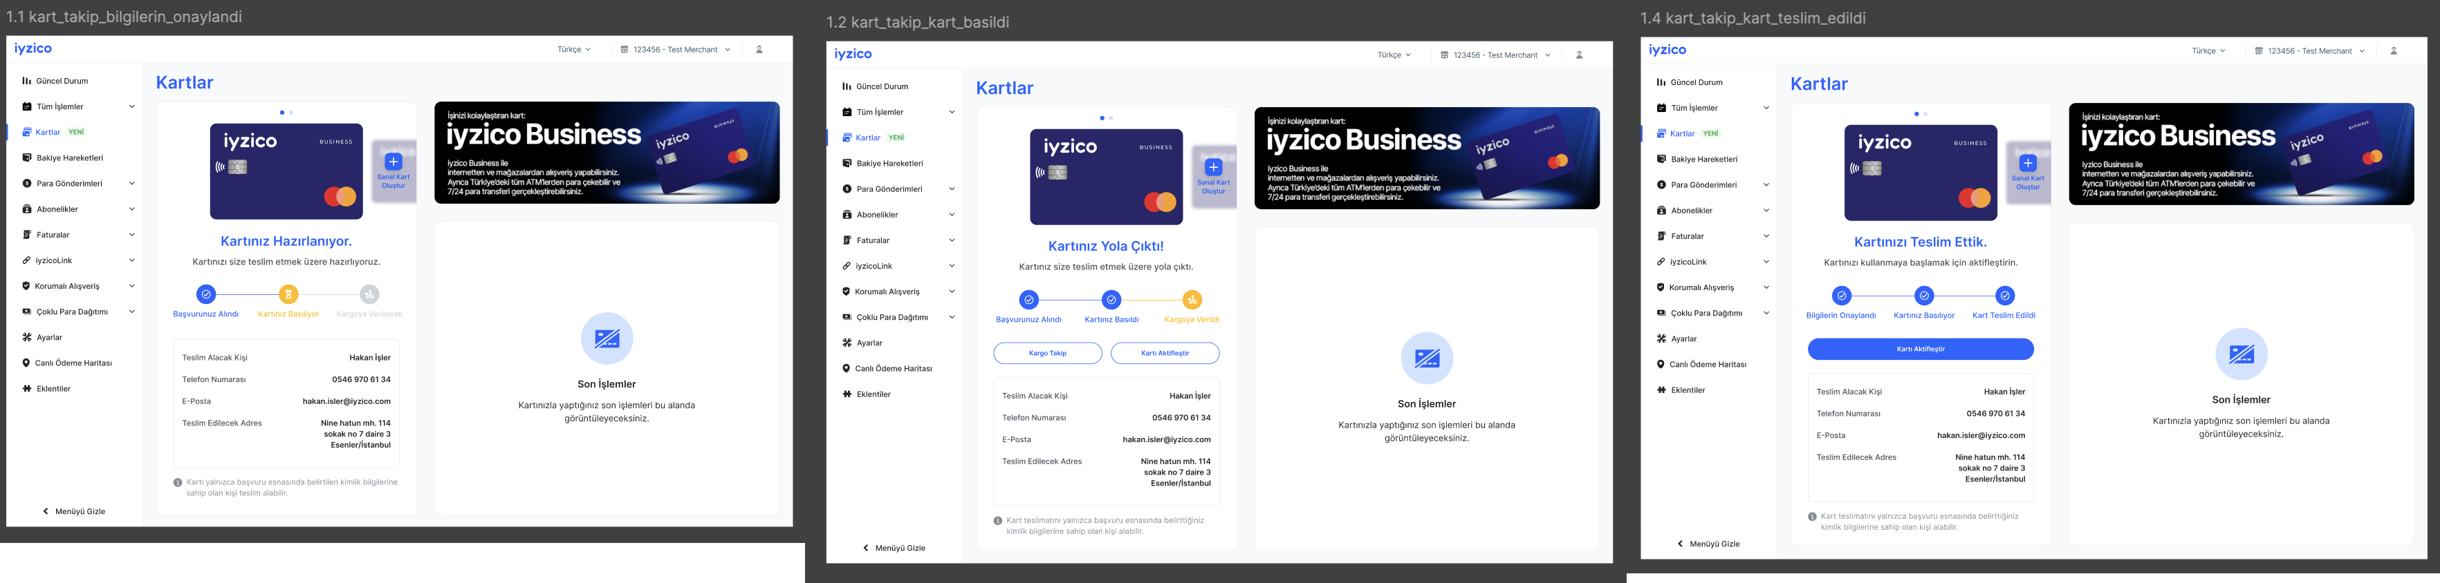2440x583 pixels.
Task: Click the iyzico logo in frame 1.1
Action: [33, 48]
